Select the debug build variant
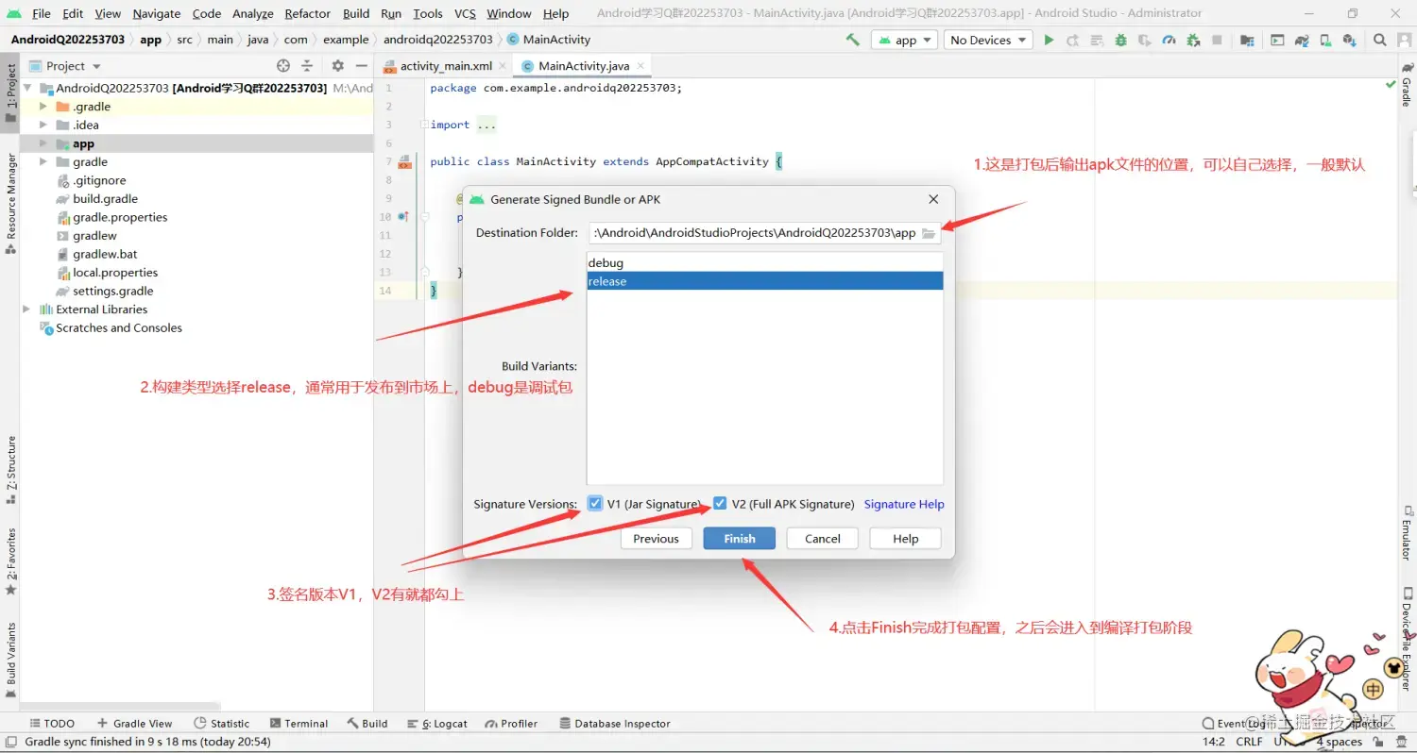The width and height of the screenshot is (1417, 753). [x=764, y=262]
